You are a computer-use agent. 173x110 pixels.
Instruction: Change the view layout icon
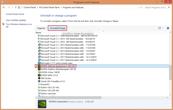(160, 28)
